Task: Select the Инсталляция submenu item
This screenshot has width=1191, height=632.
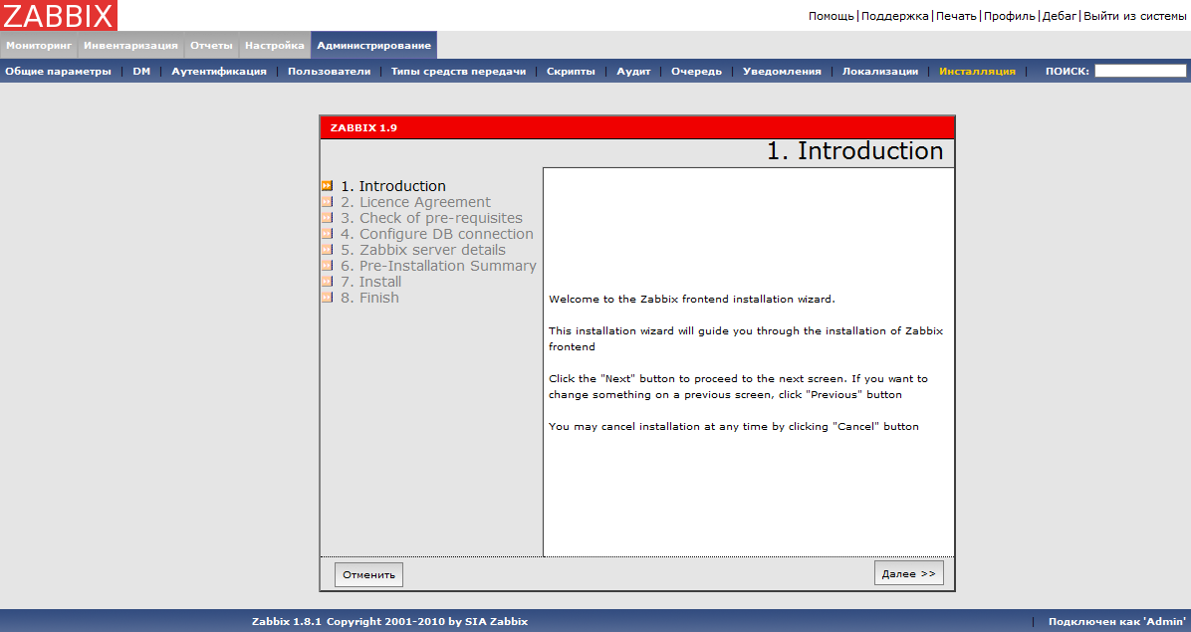Action: pyautogui.click(x=977, y=72)
